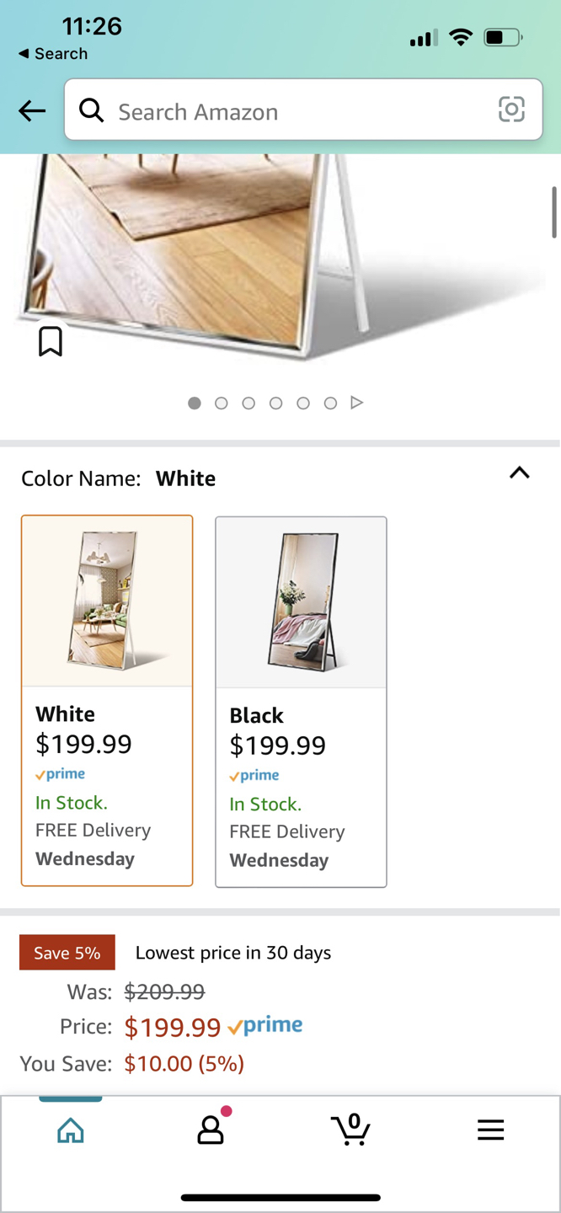Tap the Save 5% deal badge
This screenshot has width=561, height=1213.
pyautogui.click(x=67, y=953)
